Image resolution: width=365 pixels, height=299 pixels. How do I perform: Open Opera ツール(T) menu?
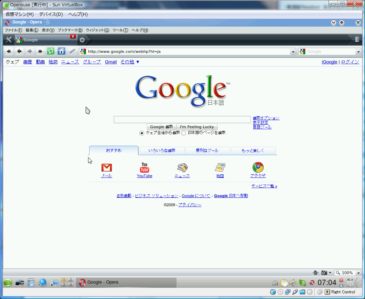tap(120, 30)
